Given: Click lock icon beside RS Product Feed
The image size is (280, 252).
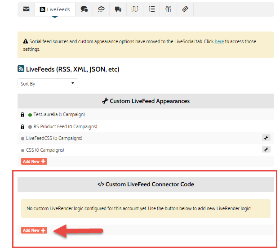Looking at the screenshot, I should point(22,126).
